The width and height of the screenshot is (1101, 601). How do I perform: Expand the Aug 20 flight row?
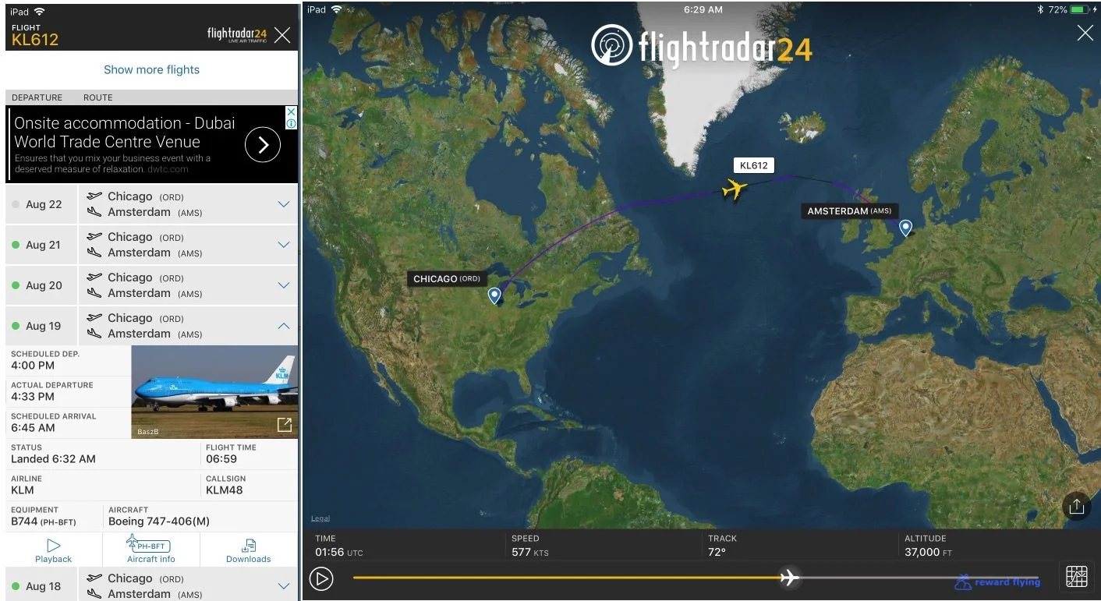point(284,285)
